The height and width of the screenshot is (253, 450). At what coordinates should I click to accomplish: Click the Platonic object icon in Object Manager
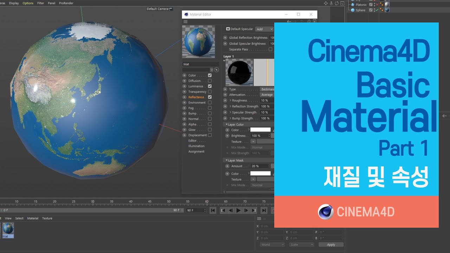(x=353, y=5)
